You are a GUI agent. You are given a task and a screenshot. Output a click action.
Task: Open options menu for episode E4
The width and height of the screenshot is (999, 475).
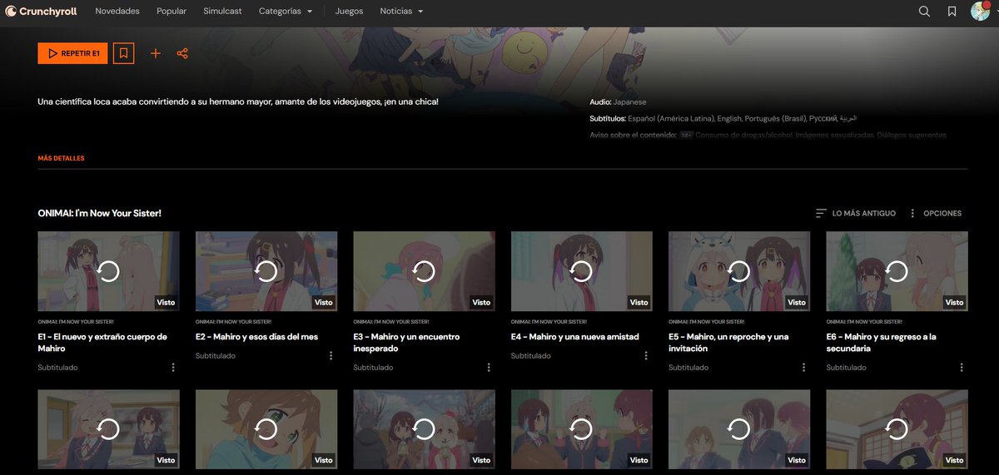646,355
